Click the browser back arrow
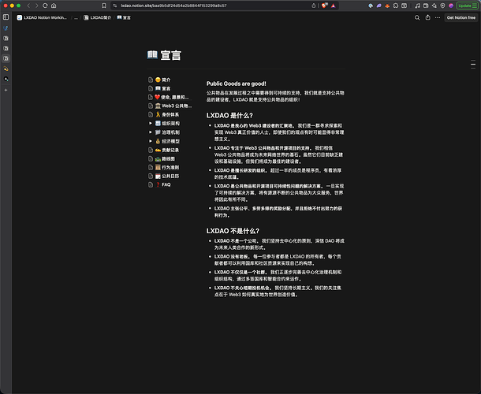 coord(28,5)
